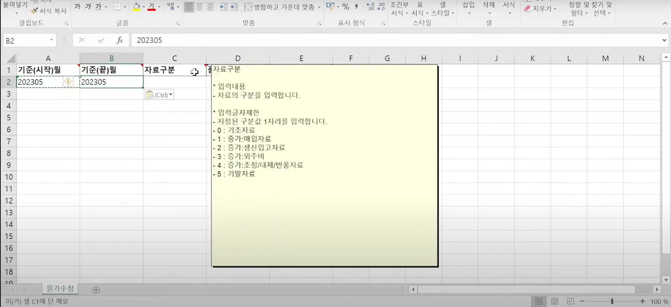Toggle the italic 가 formatting button
This screenshot has height=307, width=671.
(x=88, y=7)
